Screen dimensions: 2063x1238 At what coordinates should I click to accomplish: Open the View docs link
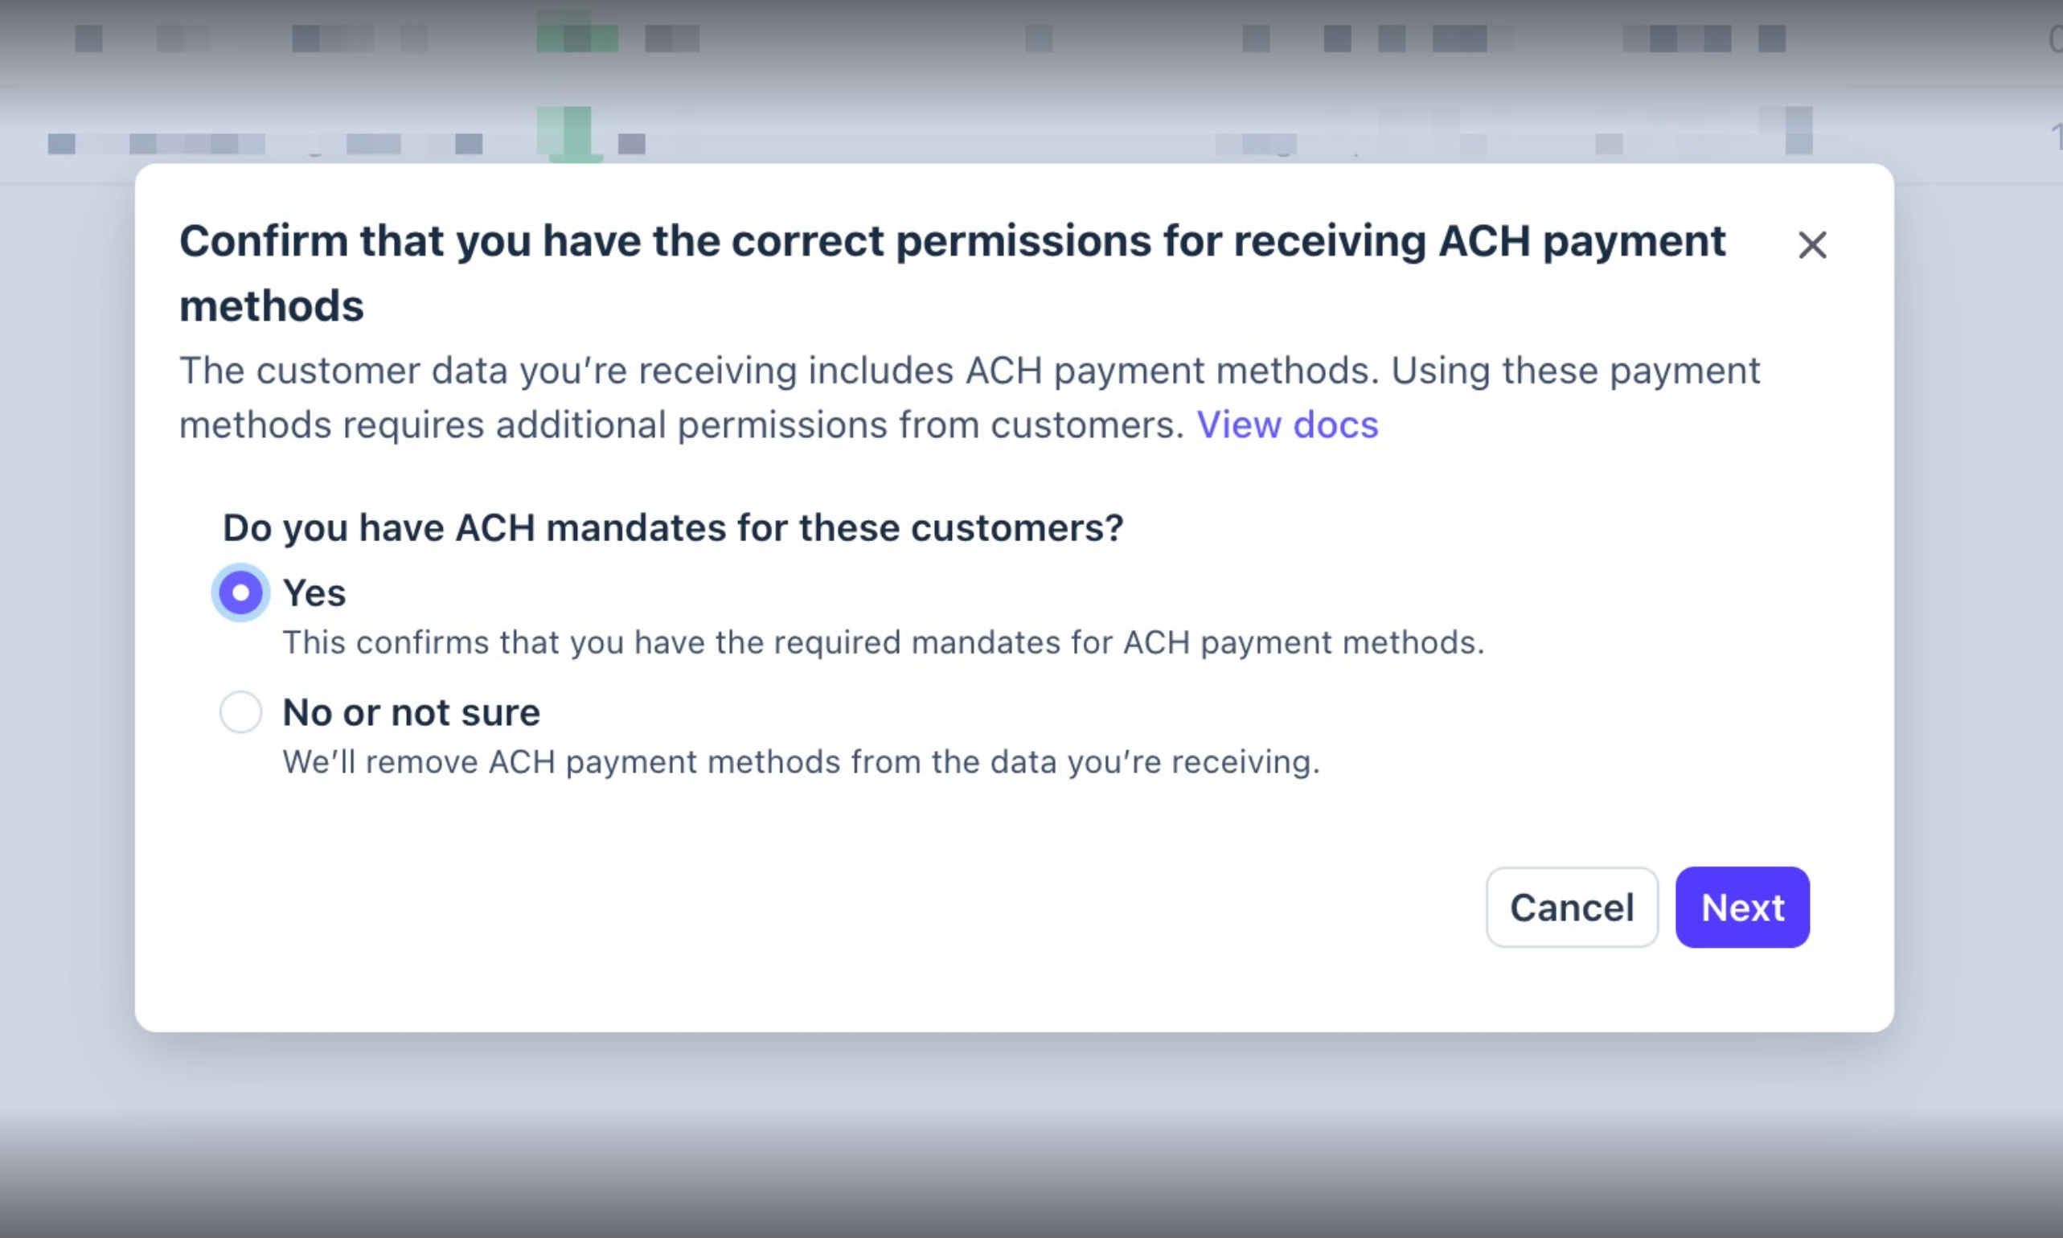pos(1287,424)
